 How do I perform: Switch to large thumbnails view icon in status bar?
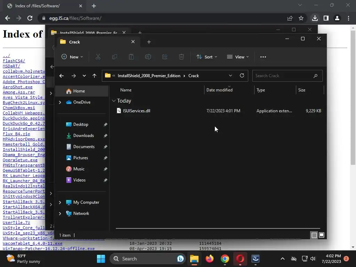pos(322,235)
